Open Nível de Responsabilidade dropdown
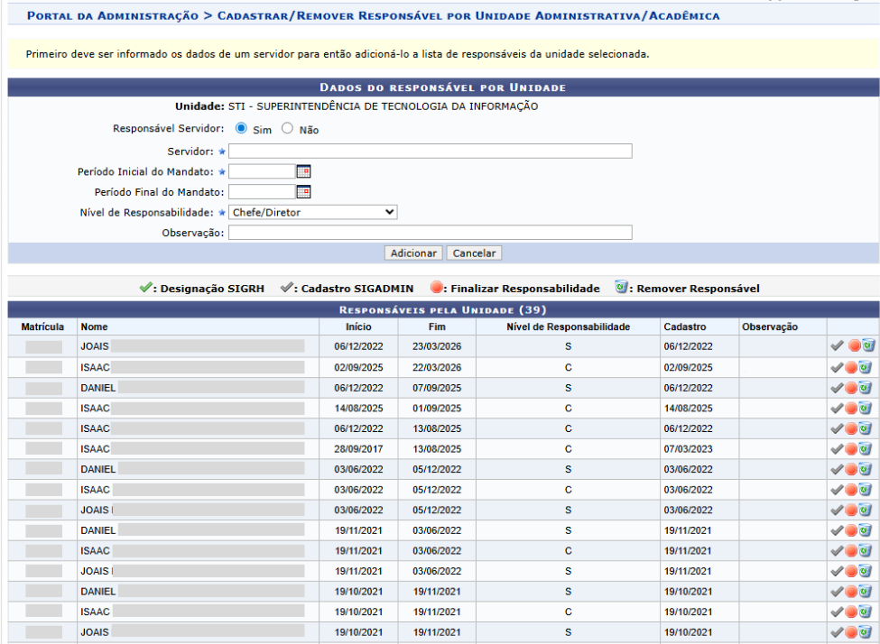880x644 pixels. pos(312,212)
